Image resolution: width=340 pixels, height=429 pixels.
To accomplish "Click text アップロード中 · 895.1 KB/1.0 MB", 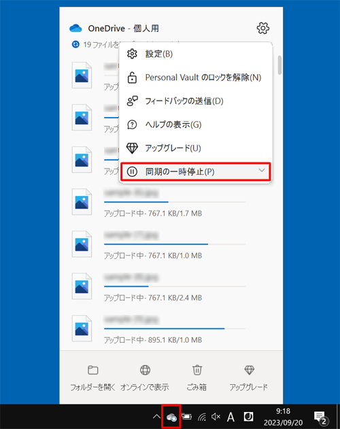I will coord(153,340).
